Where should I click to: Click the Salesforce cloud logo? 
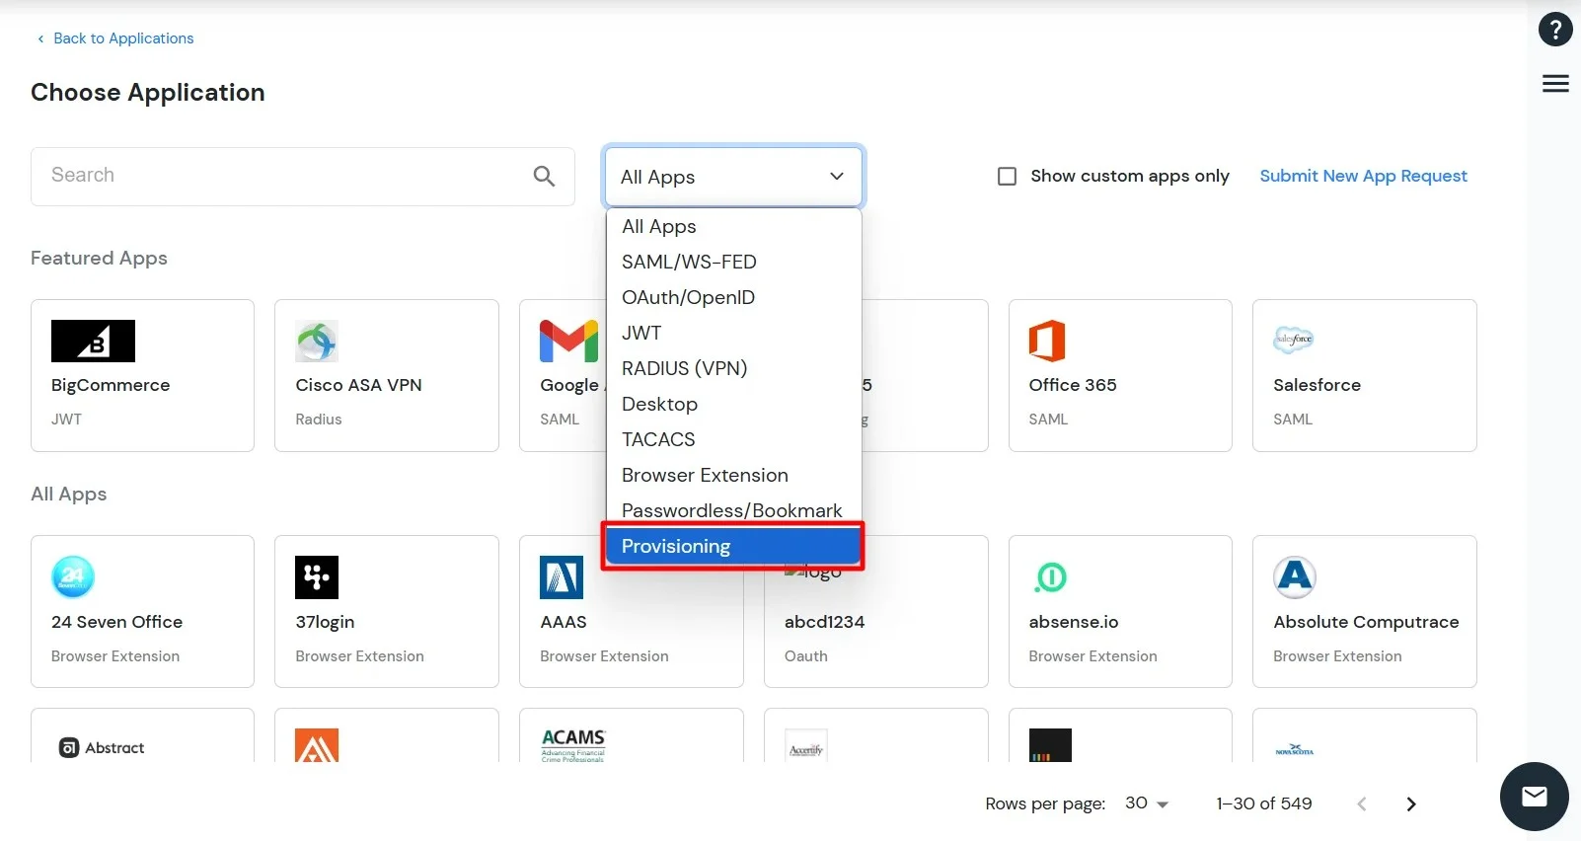tap(1294, 340)
